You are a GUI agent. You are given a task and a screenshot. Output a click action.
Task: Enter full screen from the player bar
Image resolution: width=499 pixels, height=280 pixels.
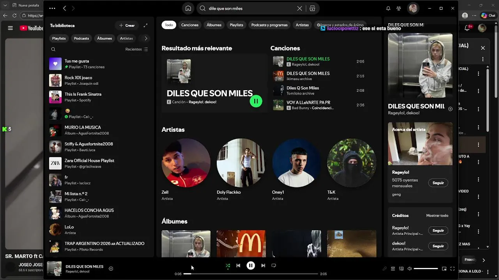pyautogui.click(x=453, y=269)
